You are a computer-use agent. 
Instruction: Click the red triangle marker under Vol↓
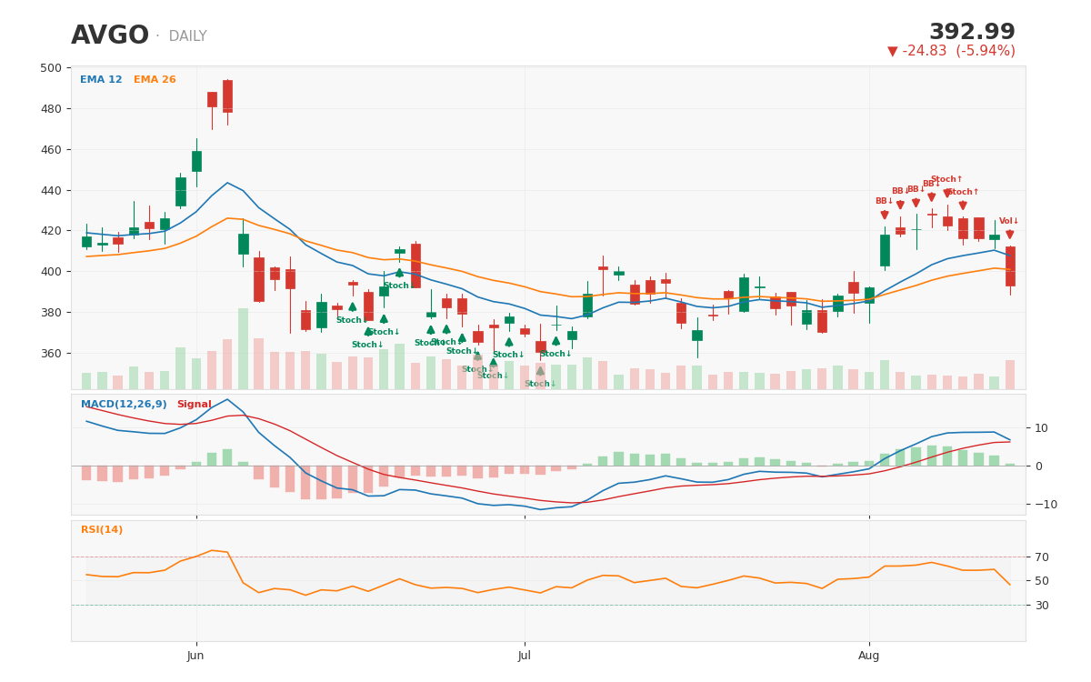pos(1009,235)
